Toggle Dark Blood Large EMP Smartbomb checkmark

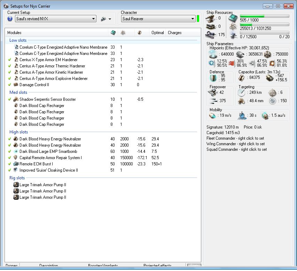pyautogui.click(x=9, y=151)
